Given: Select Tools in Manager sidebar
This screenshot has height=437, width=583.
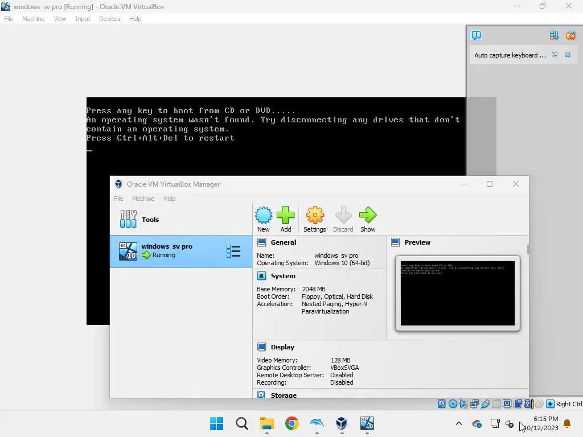Looking at the screenshot, I should [x=181, y=219].
